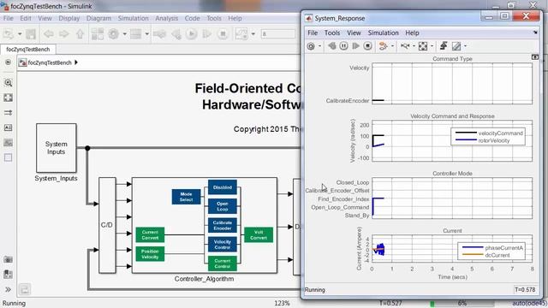Pause simulation from System_Response scope
Screen dimensions: 548x308
343,46
